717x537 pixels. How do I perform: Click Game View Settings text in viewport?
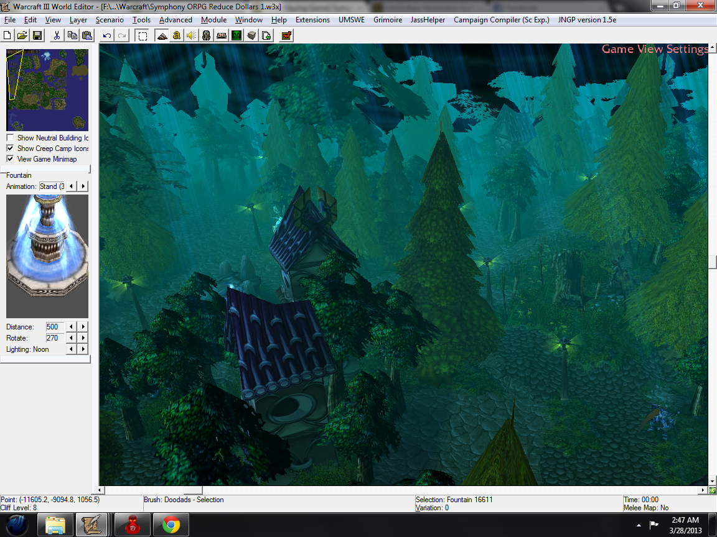tap(655, 49)
